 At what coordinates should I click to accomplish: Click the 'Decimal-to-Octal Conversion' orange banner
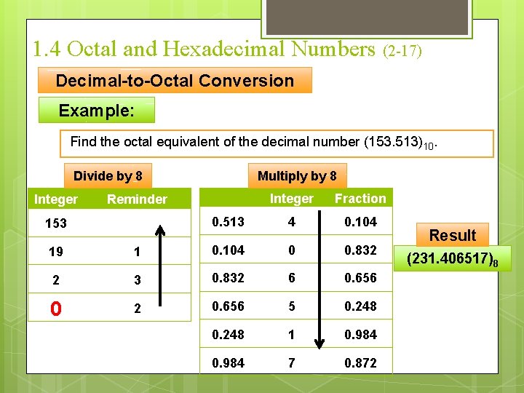175,80
